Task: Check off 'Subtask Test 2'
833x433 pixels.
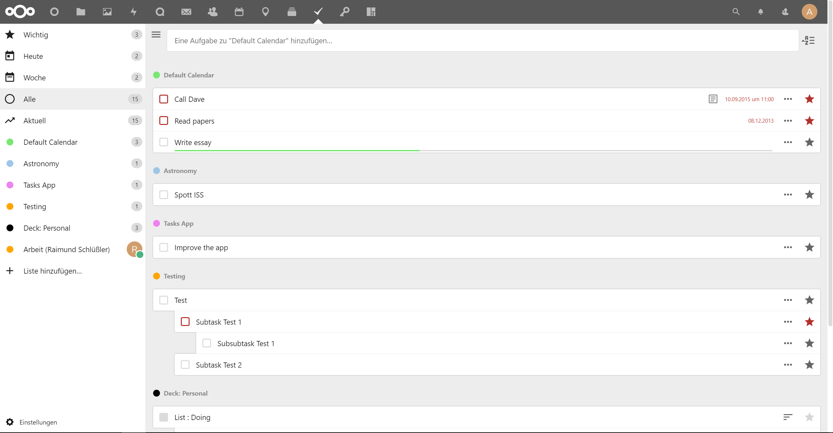Action: click(186, 365)
